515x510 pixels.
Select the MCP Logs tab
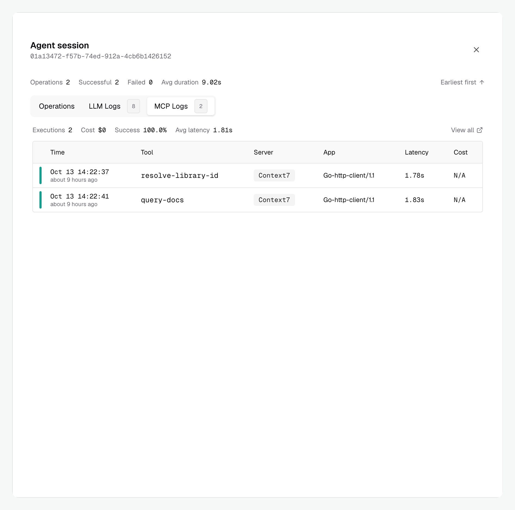click(181, 106)
